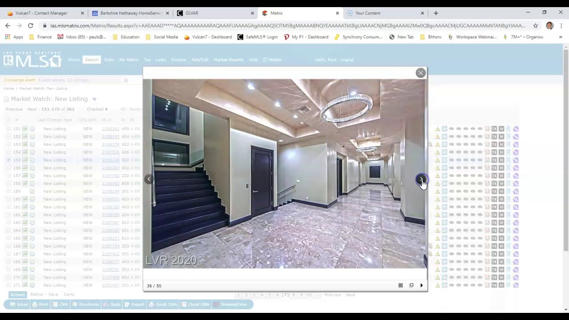Viewport: 569px width, 320px height.
Task: Click the Directions action button
Action: [85, 304]
